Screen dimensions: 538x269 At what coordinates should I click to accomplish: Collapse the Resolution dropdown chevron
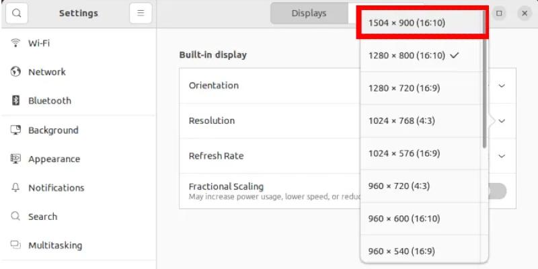[502, 121]
